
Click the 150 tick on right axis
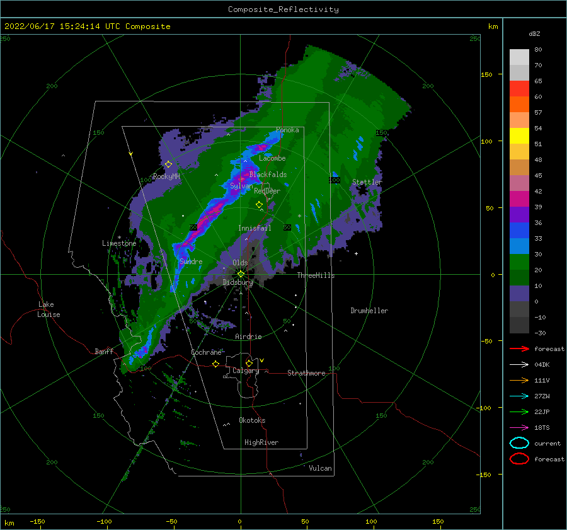point(486,74)
